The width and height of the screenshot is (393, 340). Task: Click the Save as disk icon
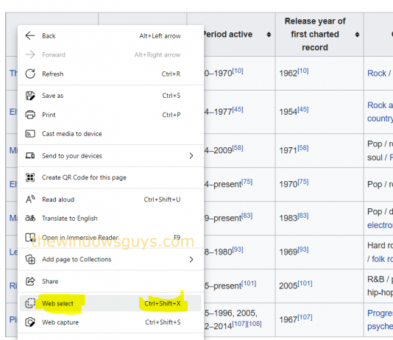[30, 96]
